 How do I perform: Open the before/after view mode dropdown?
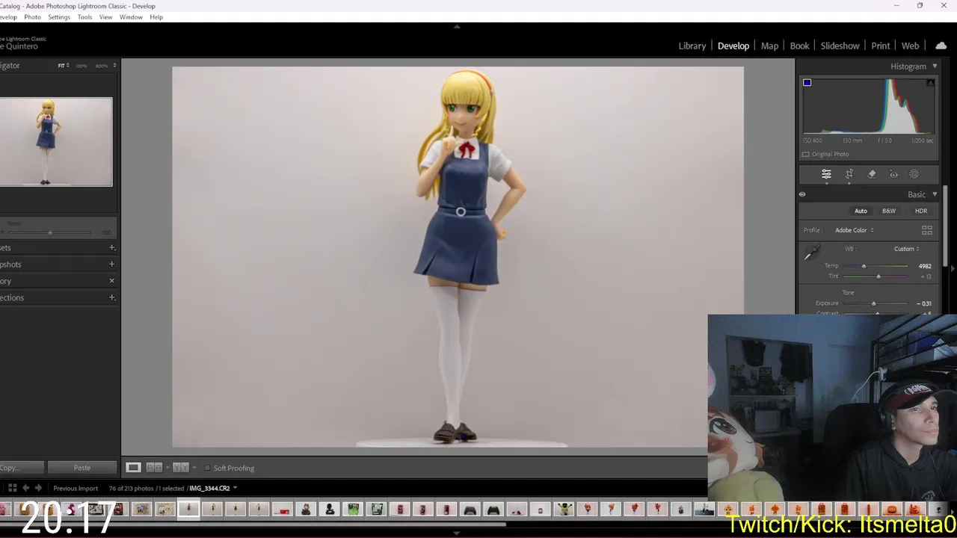(x=194, y=468)
